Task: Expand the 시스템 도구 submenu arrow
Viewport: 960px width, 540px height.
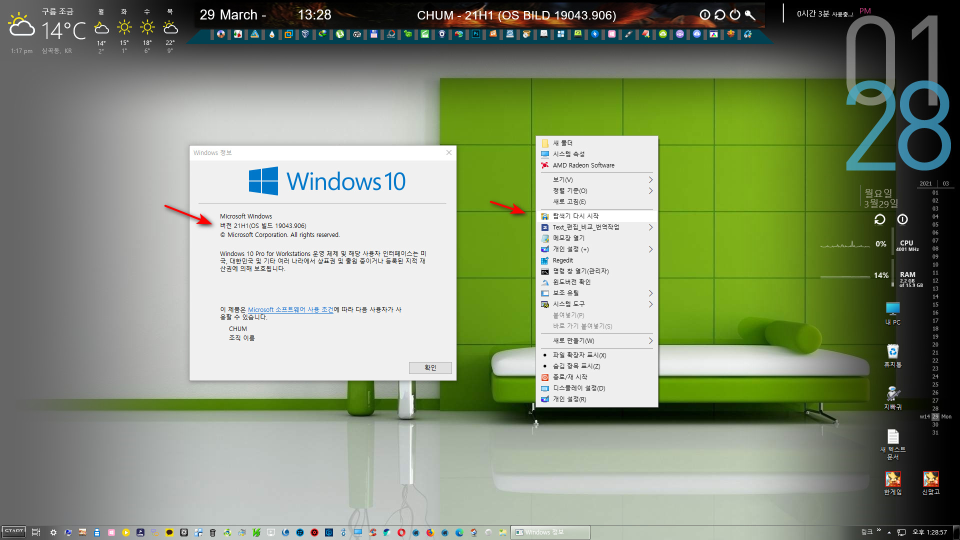Action: [650, 304]
